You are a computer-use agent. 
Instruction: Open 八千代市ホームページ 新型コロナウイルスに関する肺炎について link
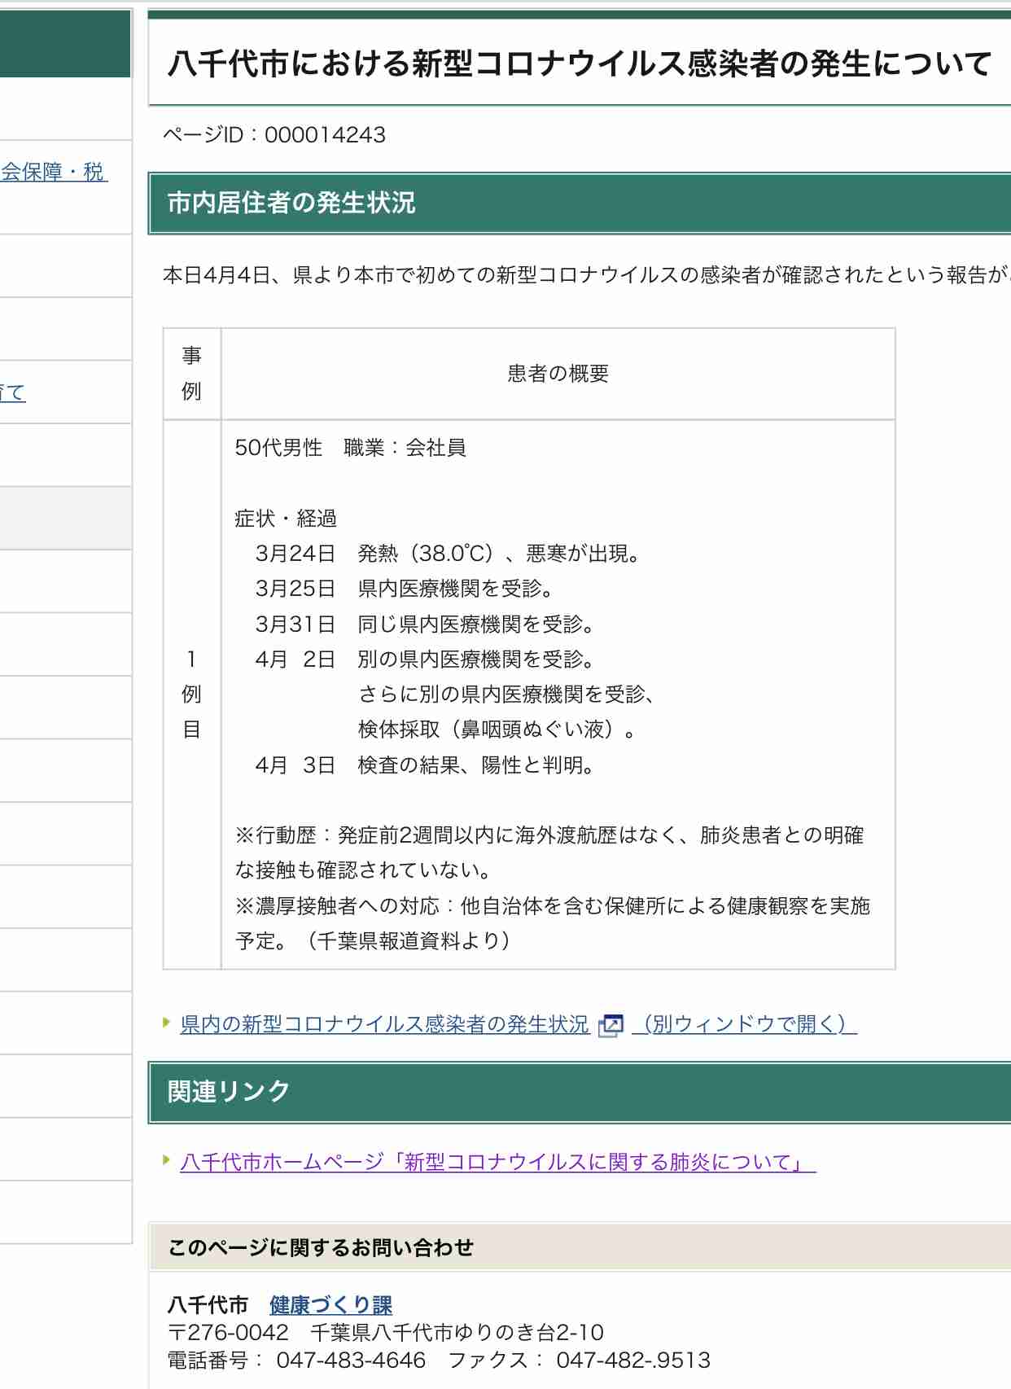498,1162
